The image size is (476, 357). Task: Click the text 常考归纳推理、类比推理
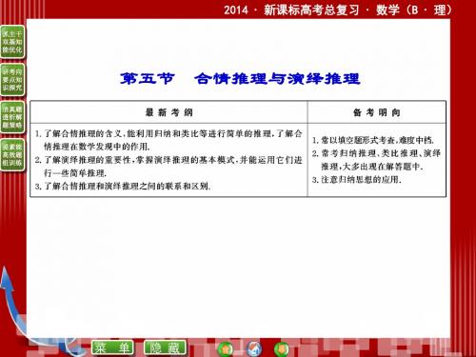coord(369,153)
